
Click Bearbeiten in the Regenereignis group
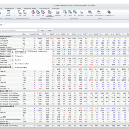pos(81,13)
